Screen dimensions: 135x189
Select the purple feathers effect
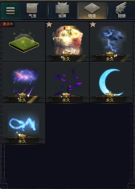(x=67, y=82)
